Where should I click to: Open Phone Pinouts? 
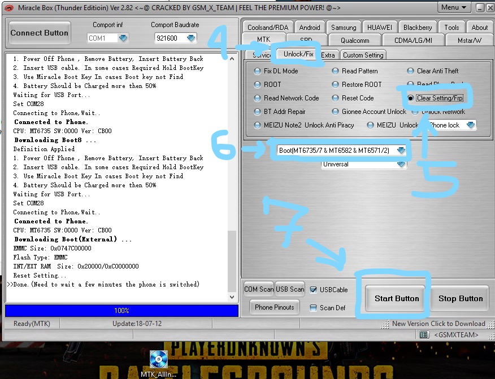(x=274, y=307)
